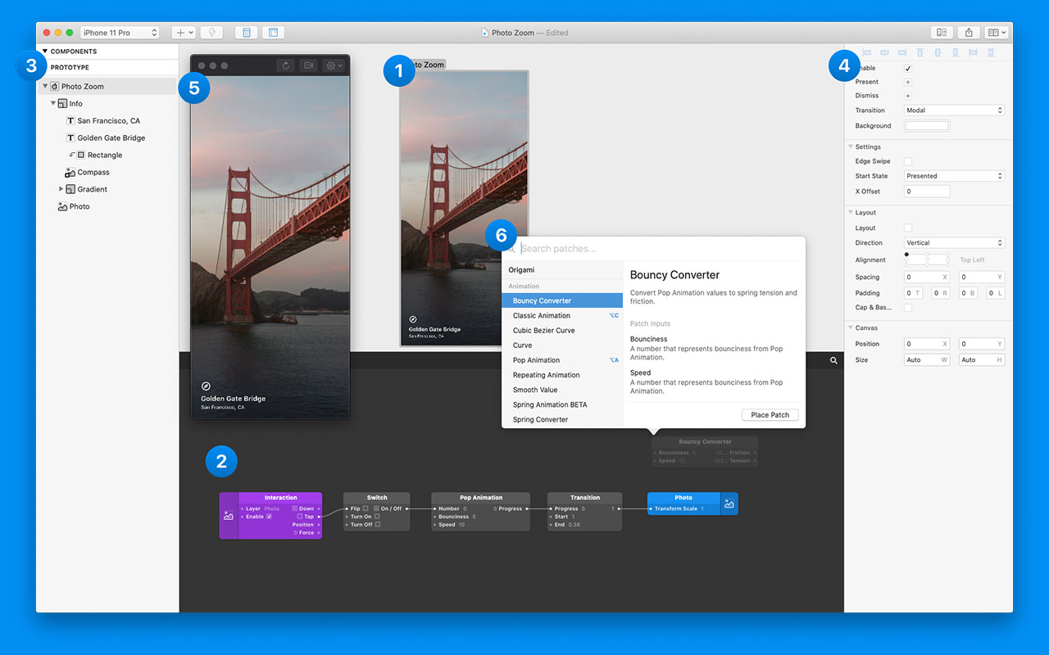Viewport: 1049px width, 655px height.
Task: Switch to the Components tab
Action: tap(74, 51)
